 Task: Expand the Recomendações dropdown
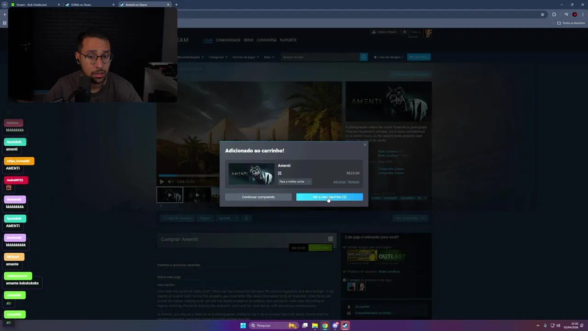point(191,57)
